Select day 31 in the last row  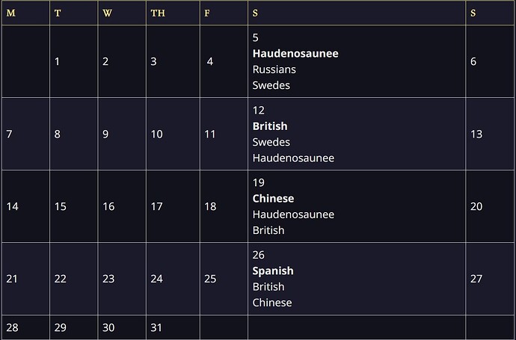pyautogui.click(x=156, y=327)
